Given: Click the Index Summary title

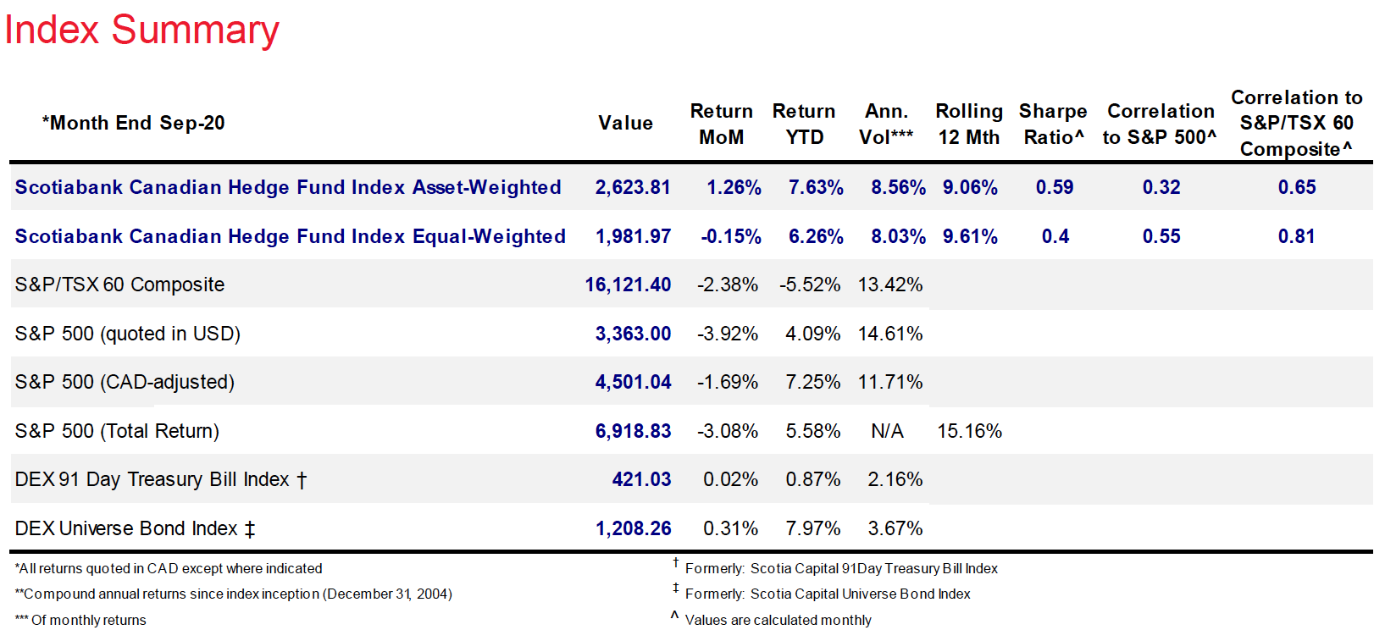Looking at the screenshot, I should pos(141,30).
